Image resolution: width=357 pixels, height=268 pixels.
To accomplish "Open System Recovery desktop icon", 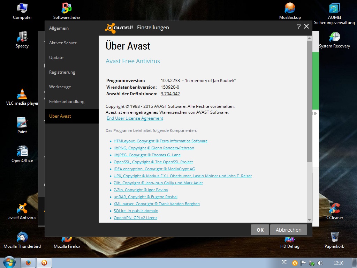I will pyautogui.click(x=334, y=40).
